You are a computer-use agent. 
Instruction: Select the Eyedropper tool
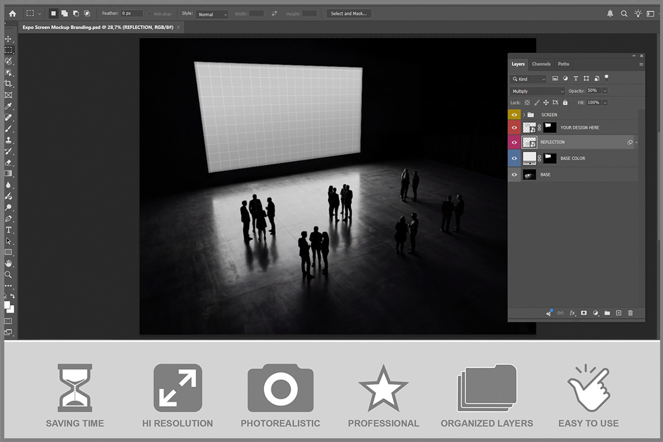[x=8, y=106]
